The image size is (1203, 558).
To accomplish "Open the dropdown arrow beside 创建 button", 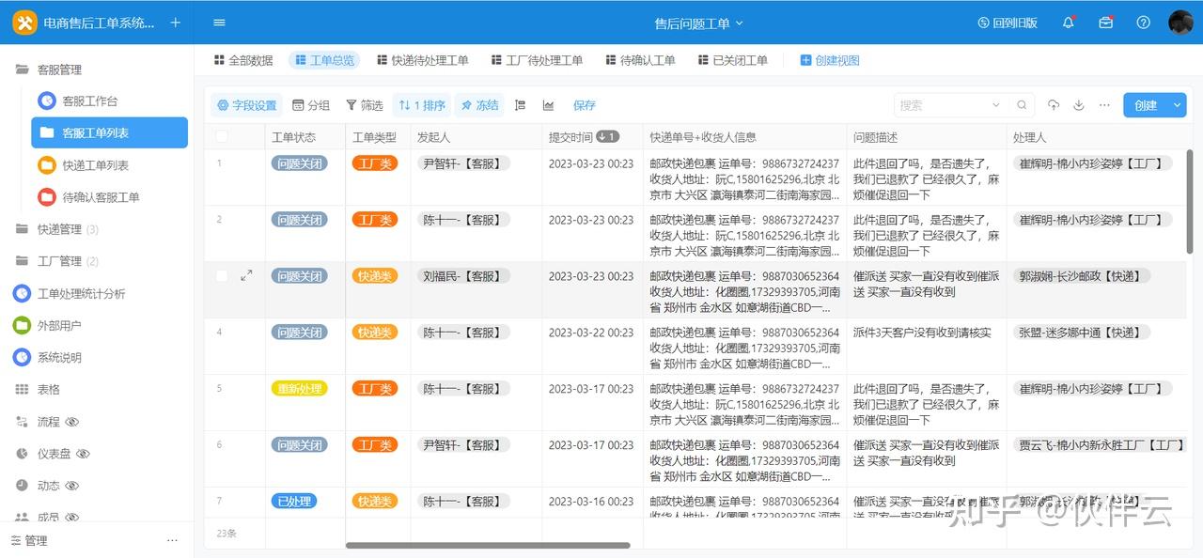I will coord(1178,105).
